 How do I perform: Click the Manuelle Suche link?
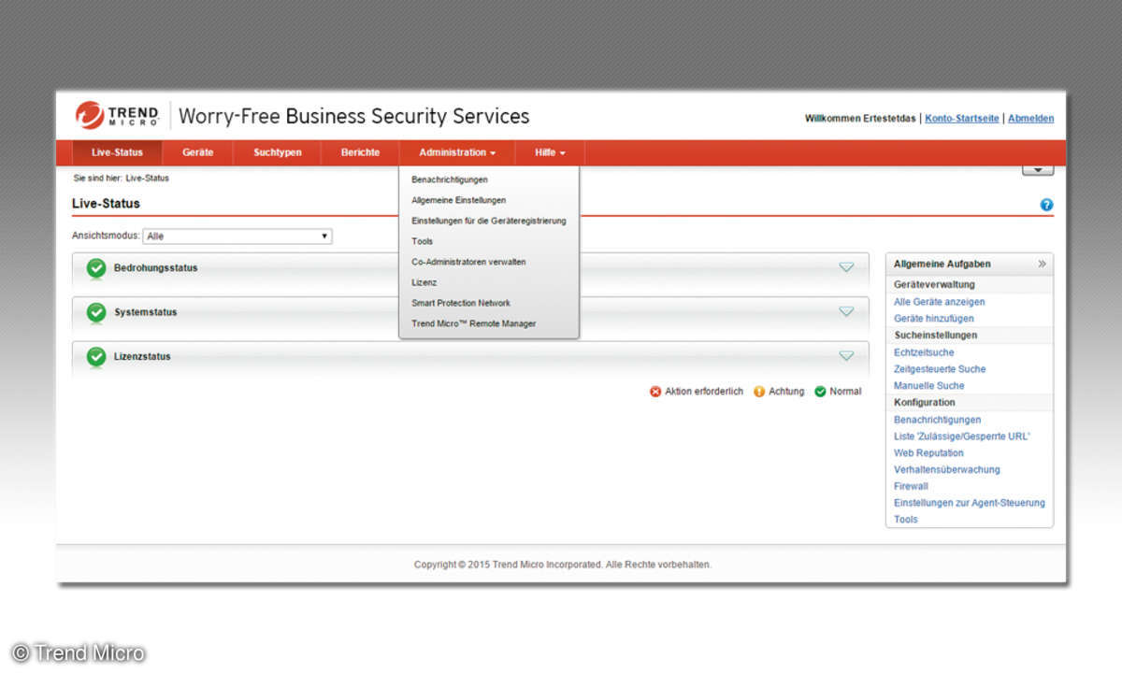pyautogui.click(x=928, y=386)
